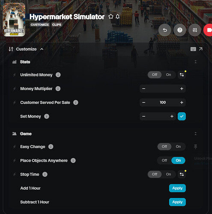
Task: Open the help question mark button
Action: click(180, 30)
